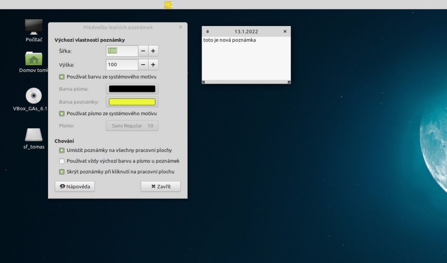Click the dialog title 'Předvolby lepicích poznámek'

pyautogui.click(x=118, y=27)
